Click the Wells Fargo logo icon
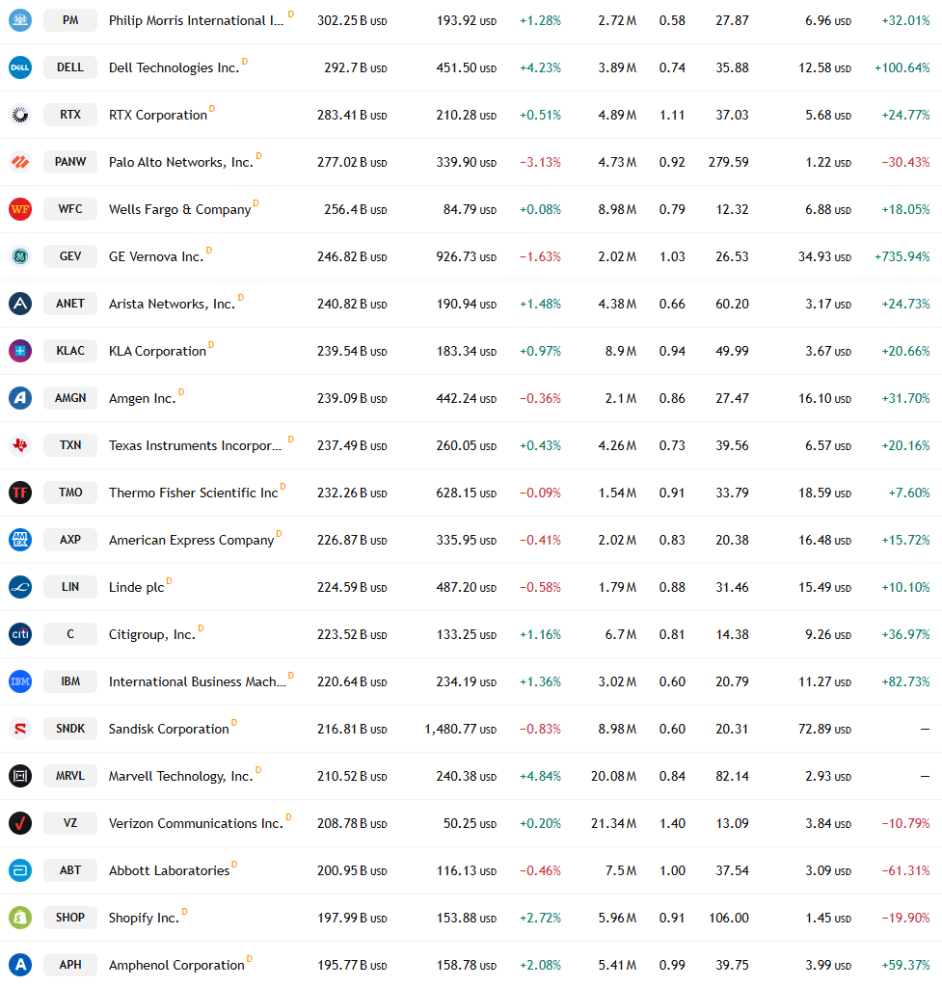This screenshot has width=942, height=987. [20, 209]
